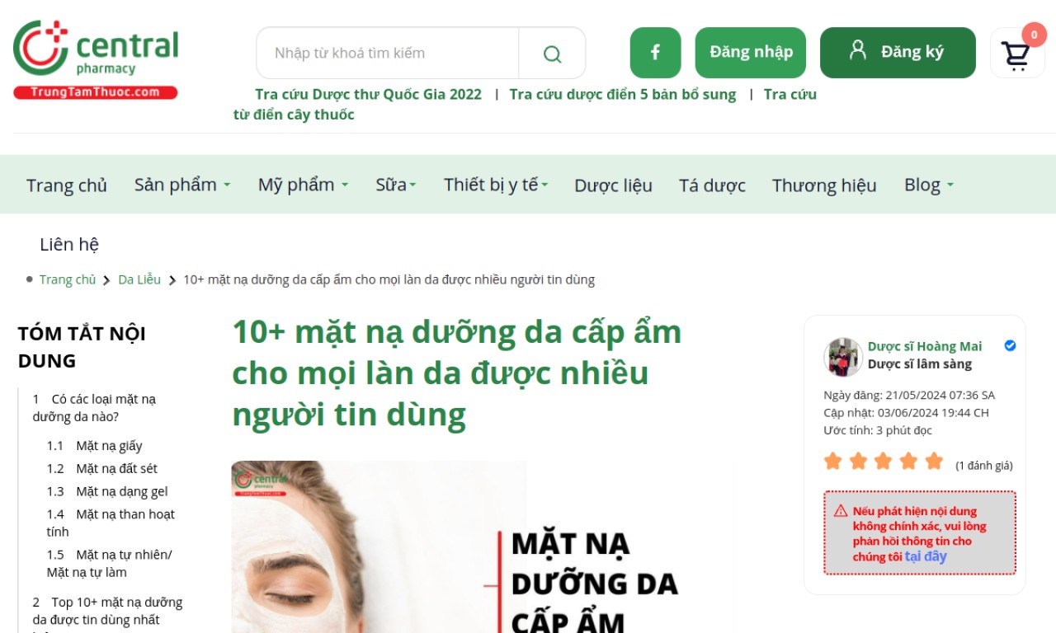Viewport: 1056px width, 633px height.
Task: Open the Tá dược menu item
Action: coord(712,185)
